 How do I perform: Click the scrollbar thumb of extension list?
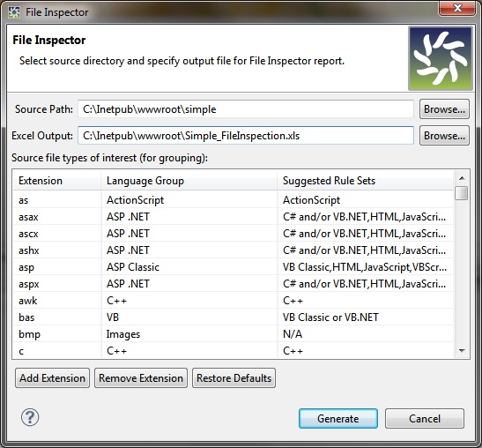[462, 193]
